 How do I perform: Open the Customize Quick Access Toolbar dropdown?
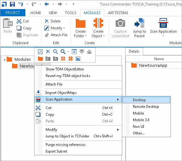coord(73,4)
